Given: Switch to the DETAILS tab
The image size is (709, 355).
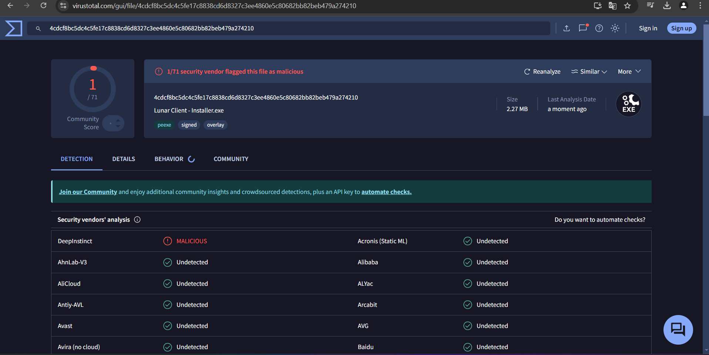Looking at the screenshot, I should (124, 159).
